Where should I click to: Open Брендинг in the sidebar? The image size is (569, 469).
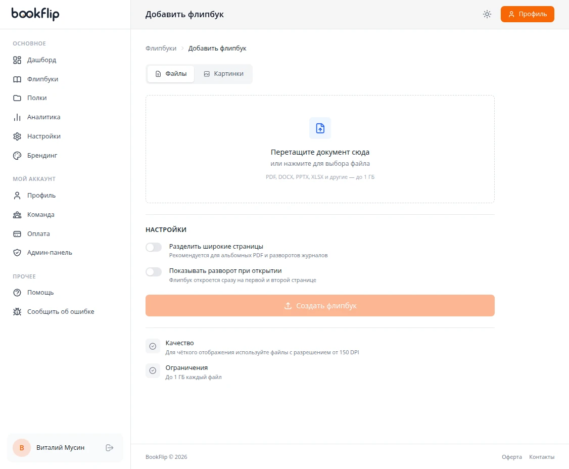(65, 156)
